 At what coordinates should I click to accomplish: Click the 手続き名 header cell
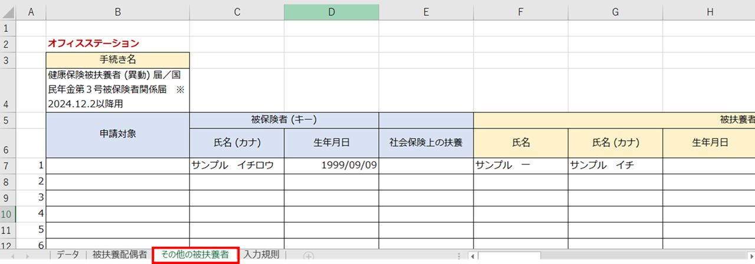click(117, 60)
